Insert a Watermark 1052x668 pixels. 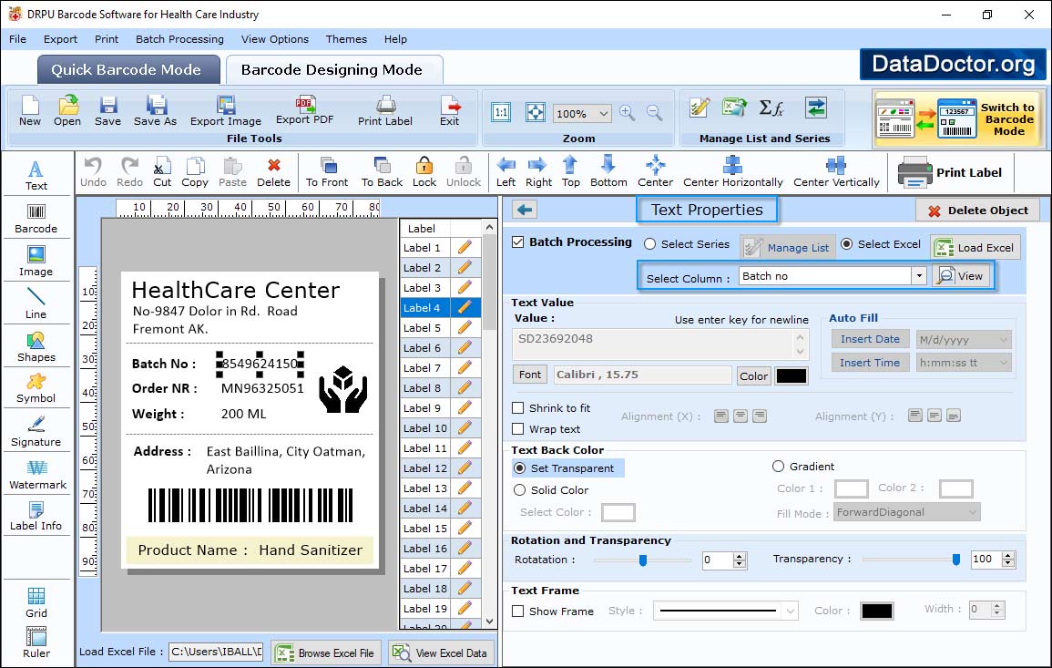click(36, 474)
